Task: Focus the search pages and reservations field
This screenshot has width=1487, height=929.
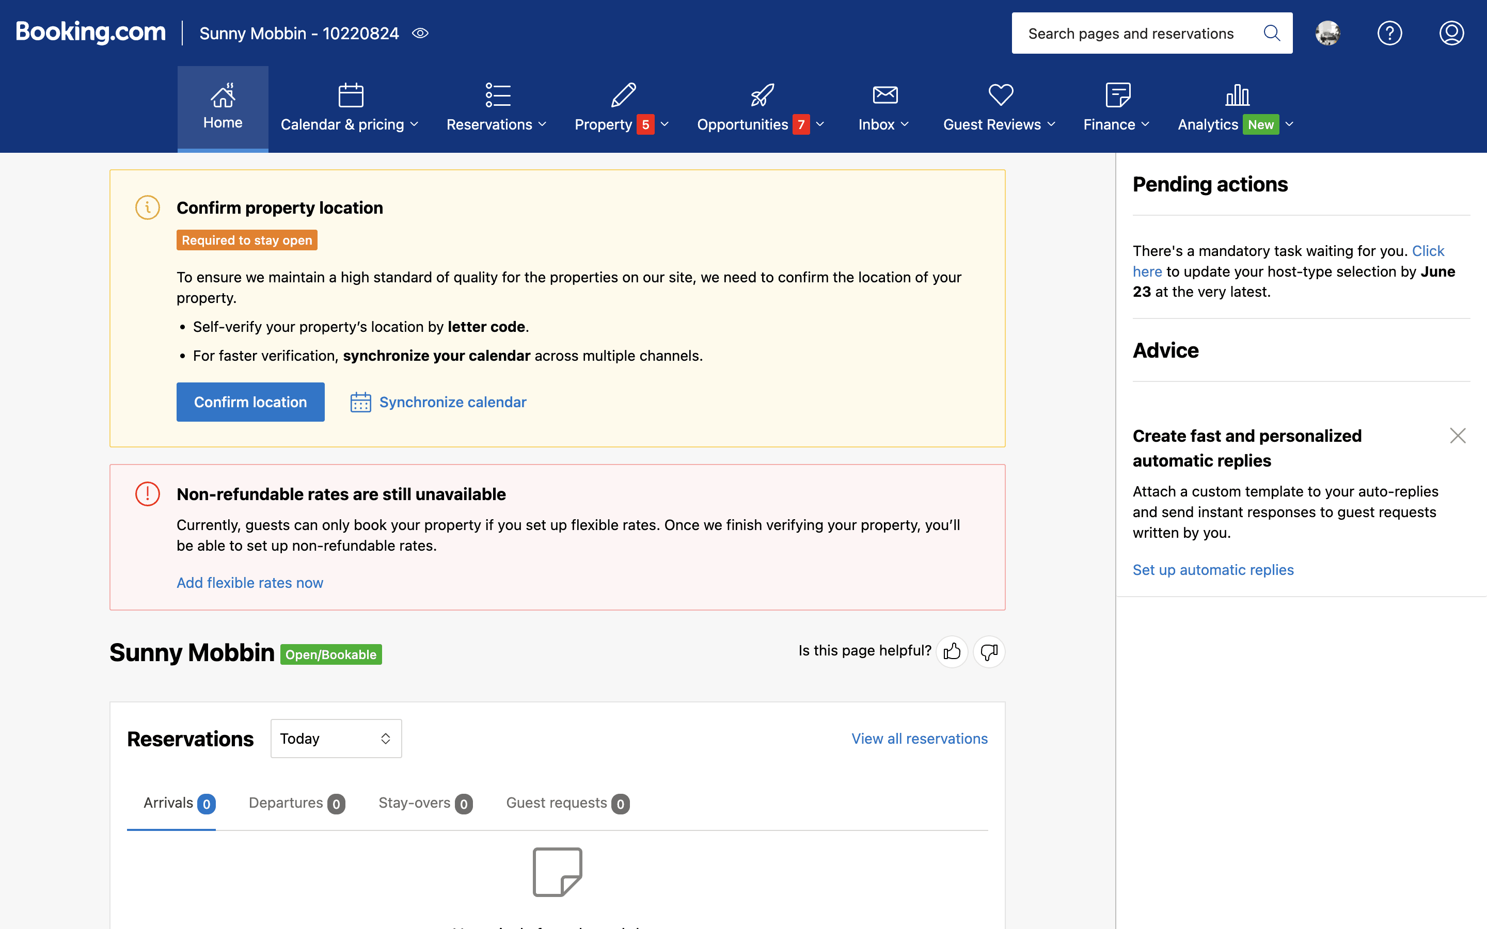Action: coord(1131,33)
